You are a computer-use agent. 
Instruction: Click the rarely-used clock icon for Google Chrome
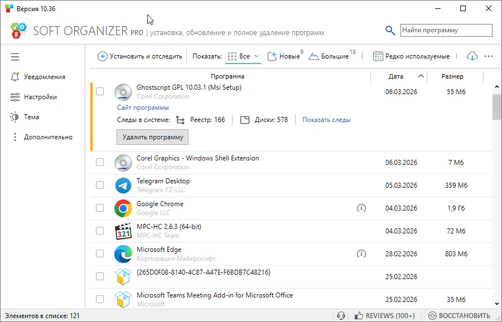click(x=361, y=208)
